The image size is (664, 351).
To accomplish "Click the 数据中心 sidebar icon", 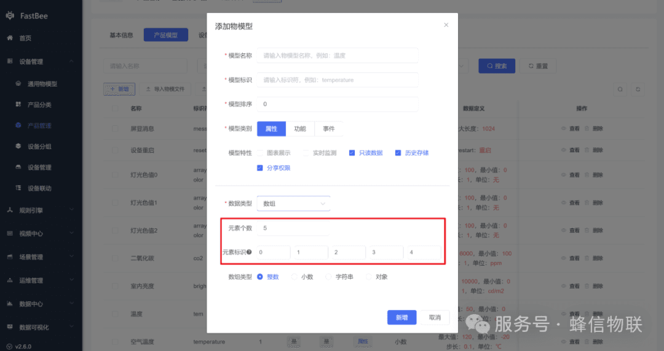I will point(10,304).
